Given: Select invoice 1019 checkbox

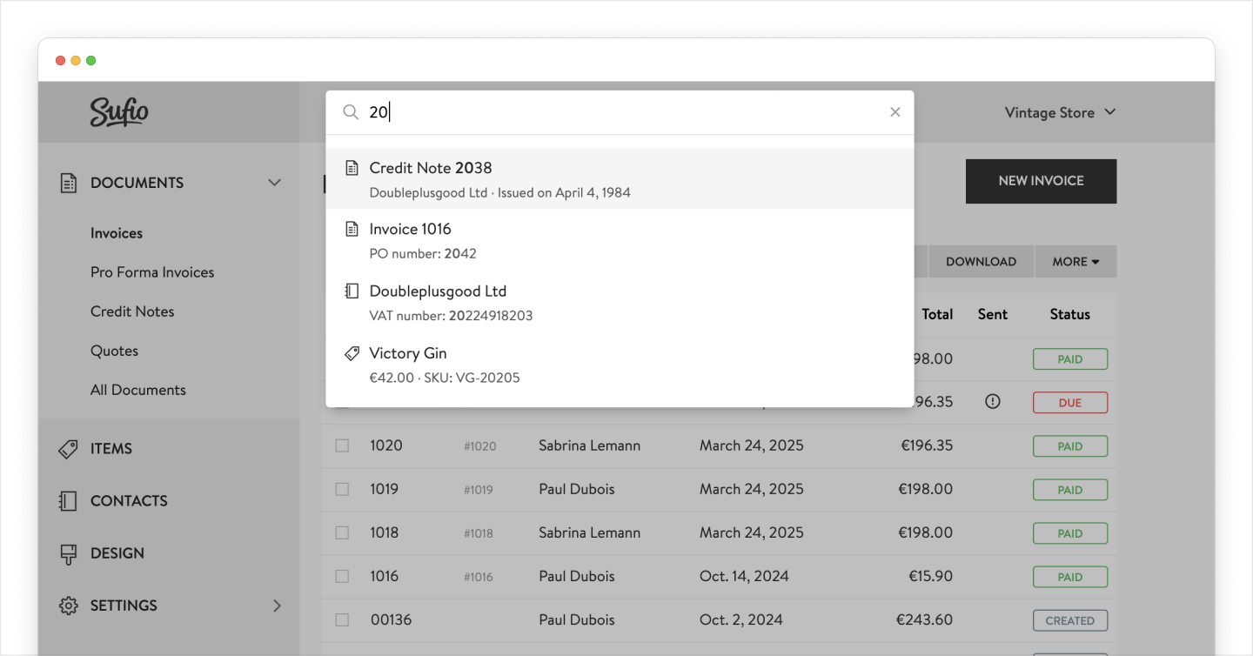Looking at the screenshot, I should 342,489.
